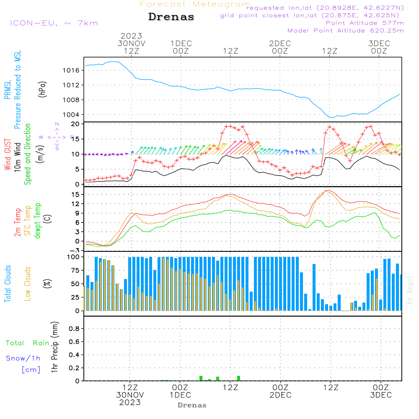The height and width of the screenshot is (419, 419).
Task: Select the bold 'Drenas' title
Action: (x=171, y=17)
